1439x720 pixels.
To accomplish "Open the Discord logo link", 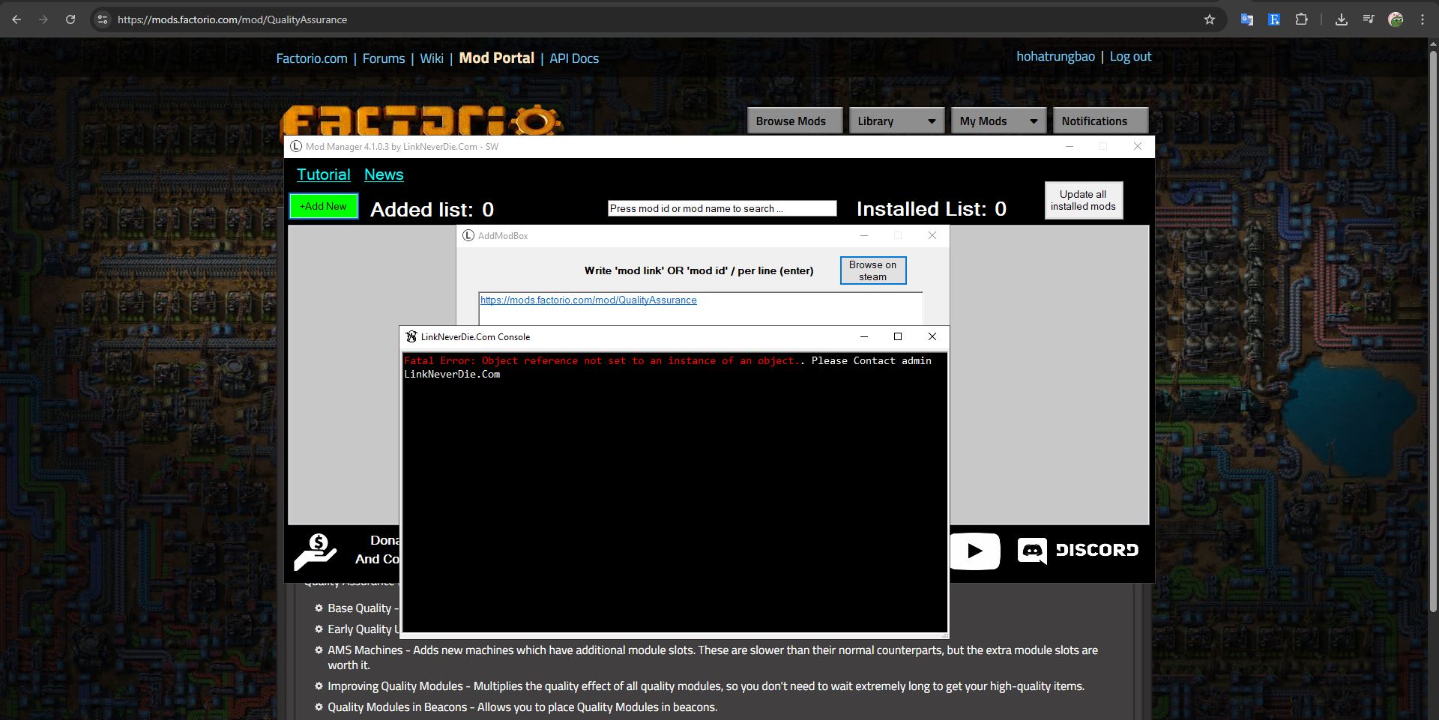I will [1078, 551].
